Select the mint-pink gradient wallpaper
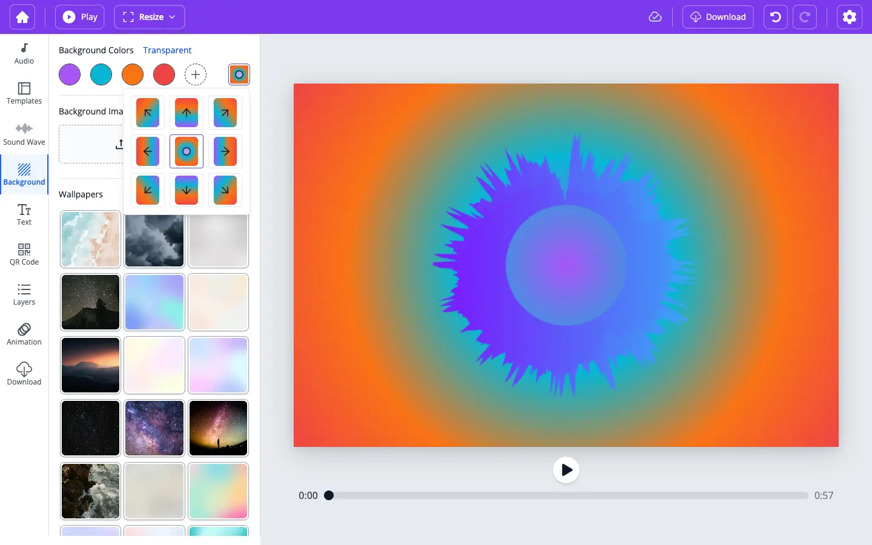 click(x=219, y=491)
